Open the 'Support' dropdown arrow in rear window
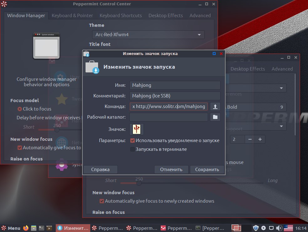Screen dimensions: 308x232 coord(281,126)
